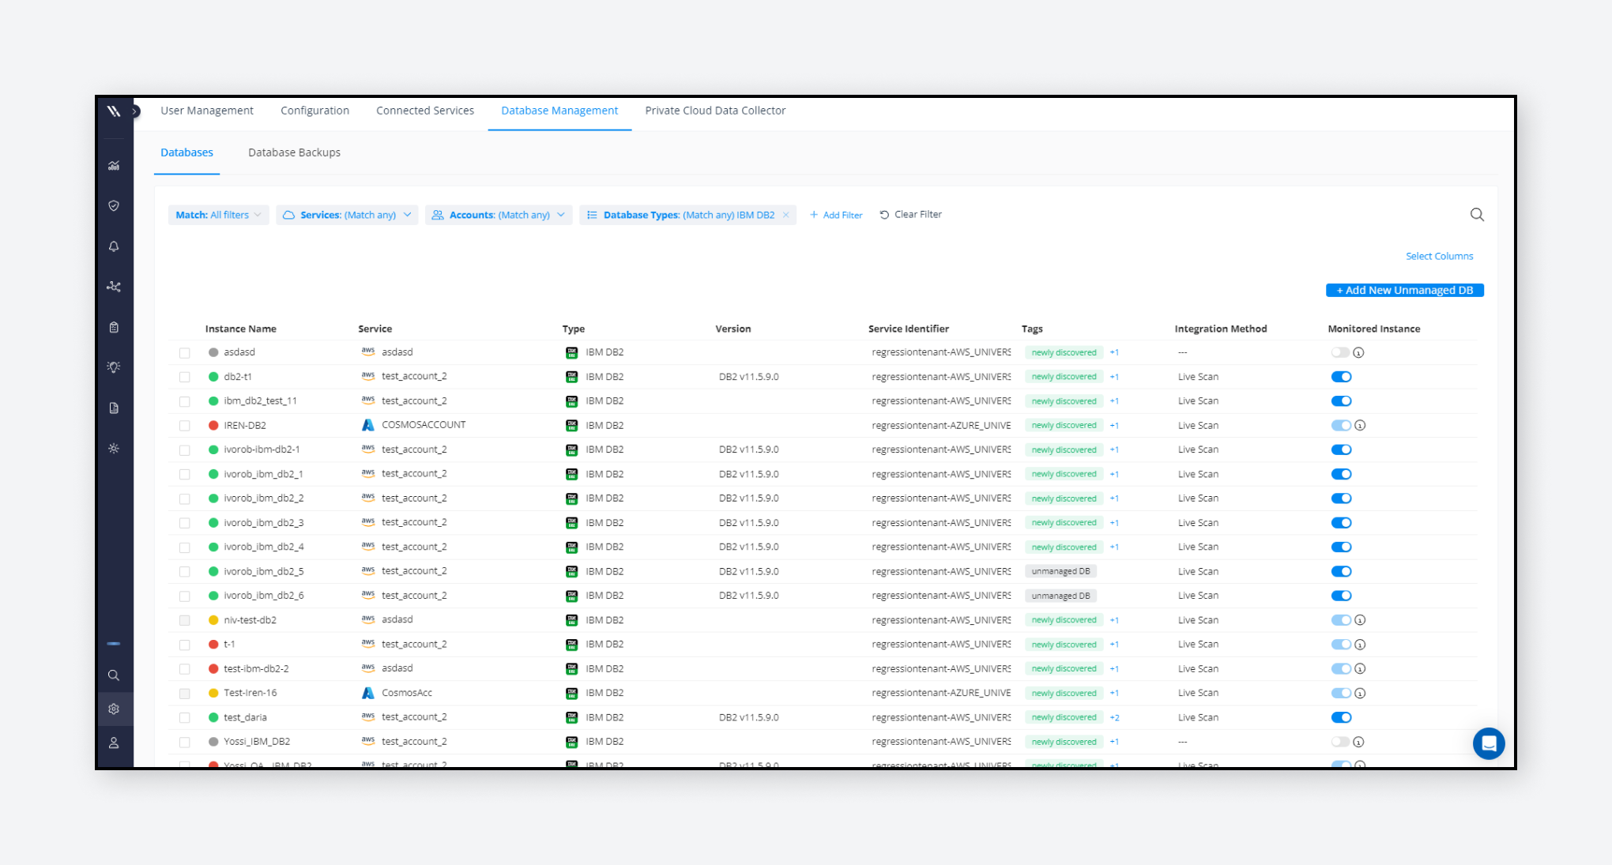Expand the Accounts filter dropdown
Screen dimensions: 1612x865
(x=498, y=214)
